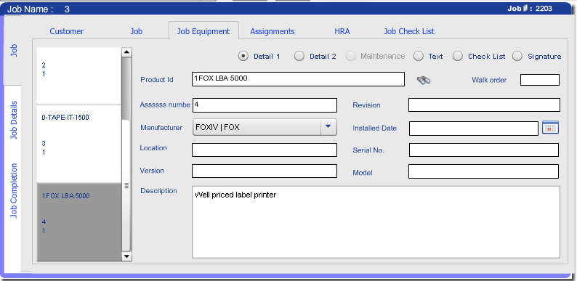Select the Detail 2 radio button

(299, 57)
